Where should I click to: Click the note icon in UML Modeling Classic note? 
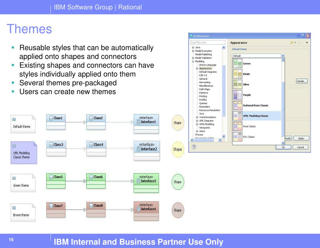[x=14, y=146]
